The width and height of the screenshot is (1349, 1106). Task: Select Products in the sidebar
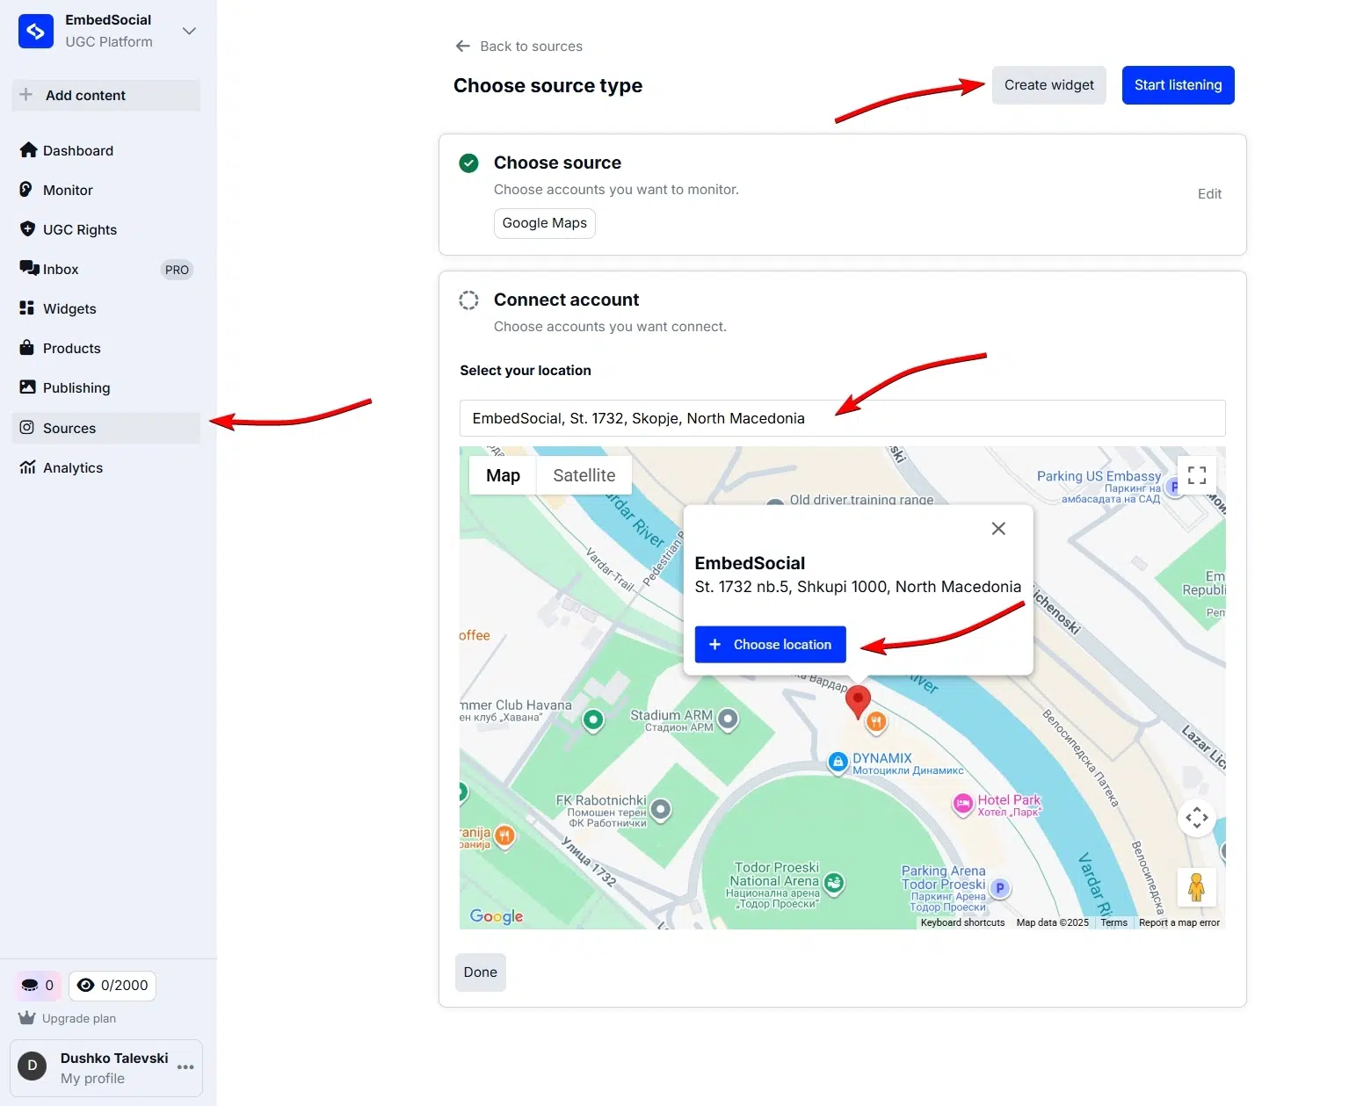pyautogui.click(x=70, y=348)
